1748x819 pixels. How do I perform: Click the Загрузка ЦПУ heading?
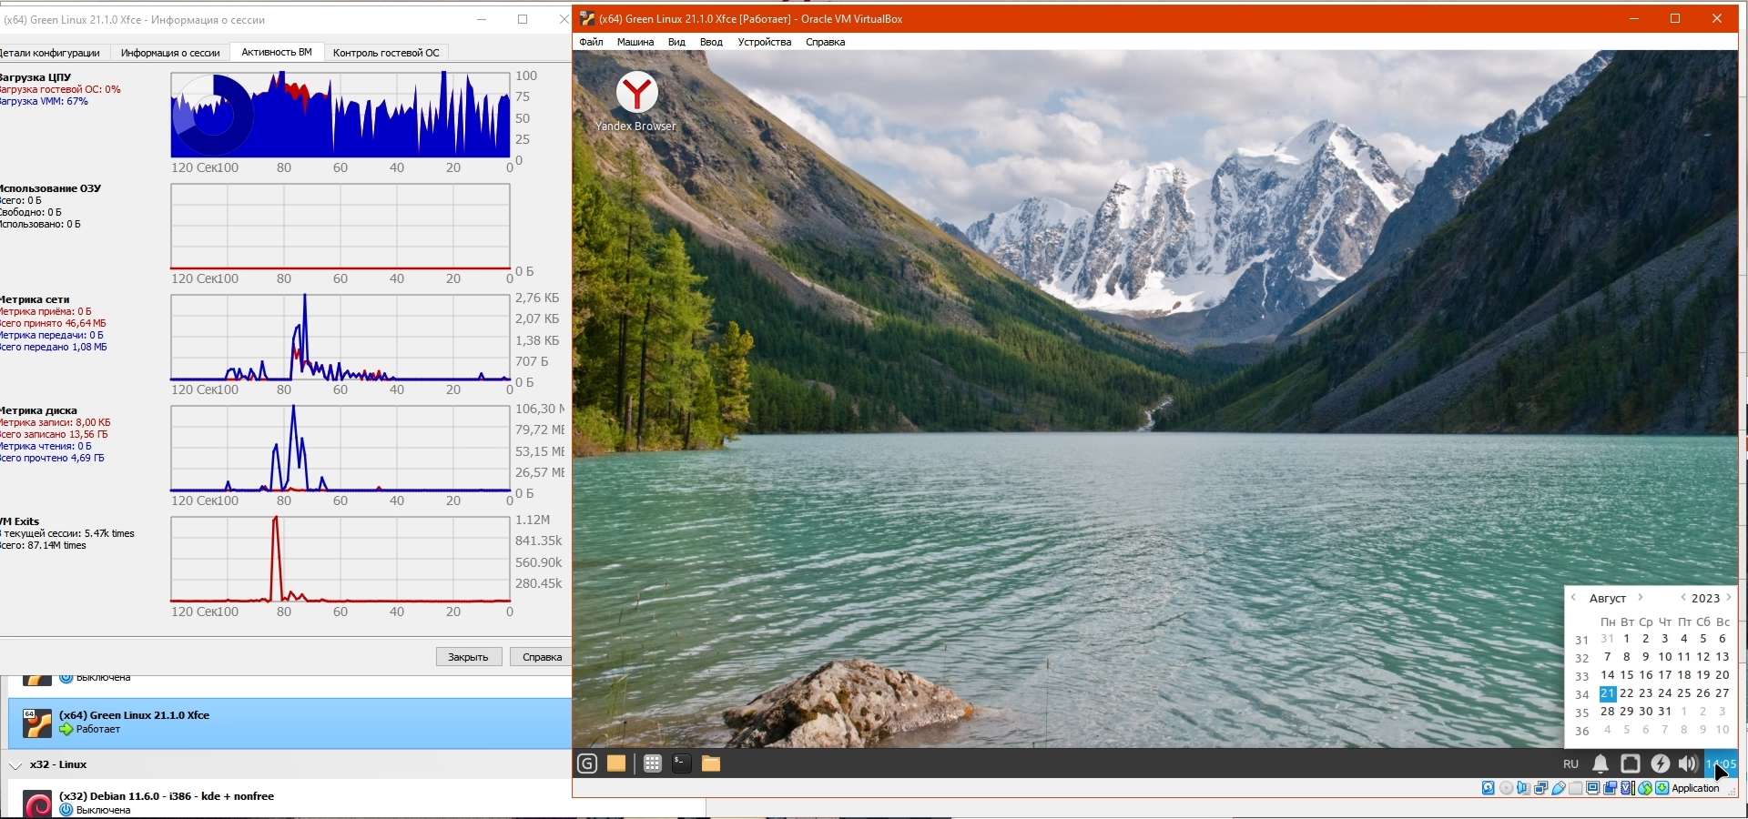[36, 77]
